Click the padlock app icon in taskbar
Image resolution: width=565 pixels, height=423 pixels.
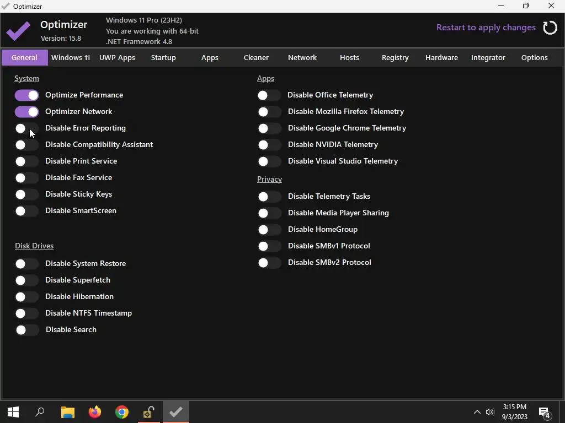tap(148, 412)
